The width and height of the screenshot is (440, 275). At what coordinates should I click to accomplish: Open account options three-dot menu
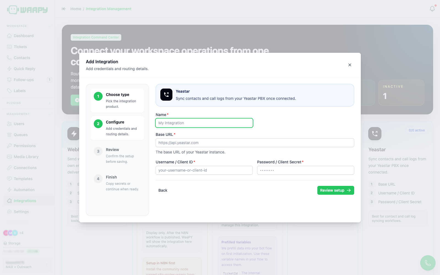(x=47, y=265)
